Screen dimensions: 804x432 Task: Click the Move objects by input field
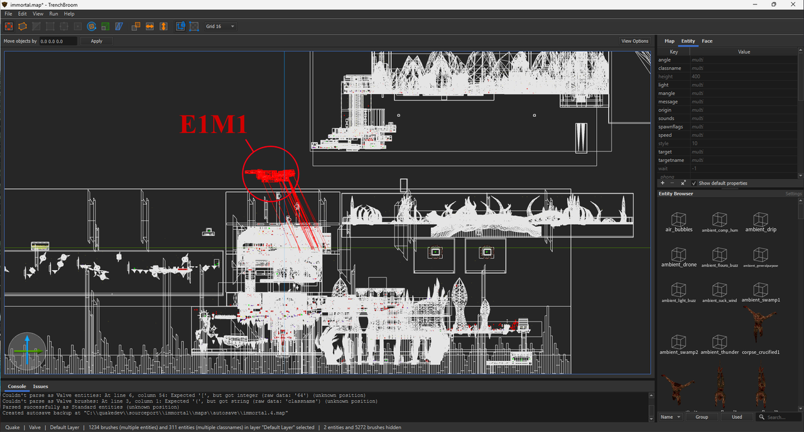[58, 41]
